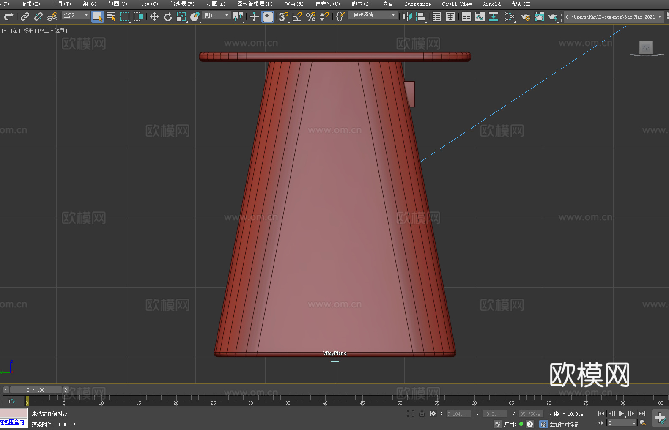669x430 pixels.
Task: Open the 视图 reference coordinate dropdown
Action: (x=216, y=15)
